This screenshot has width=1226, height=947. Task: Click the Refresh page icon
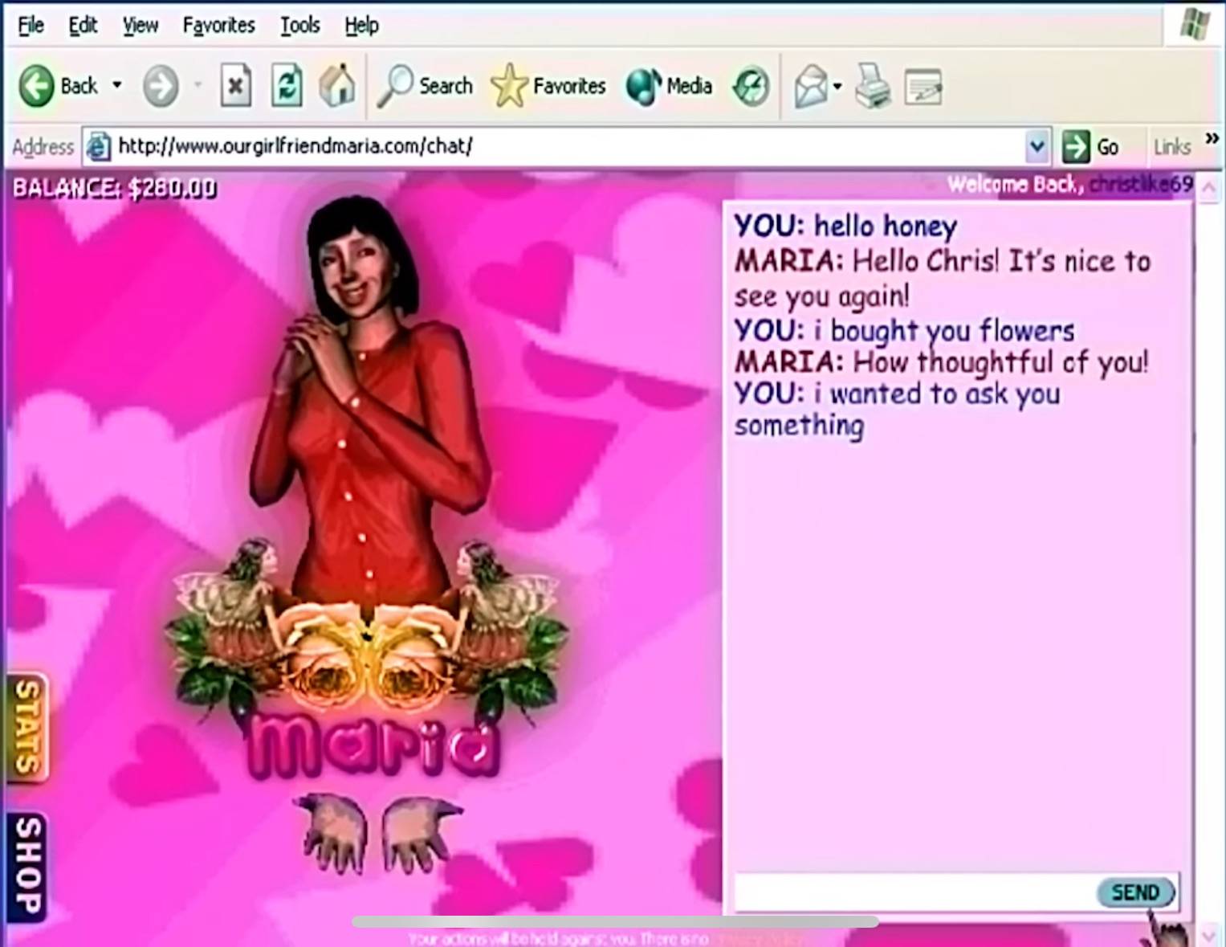click(287, 86)
